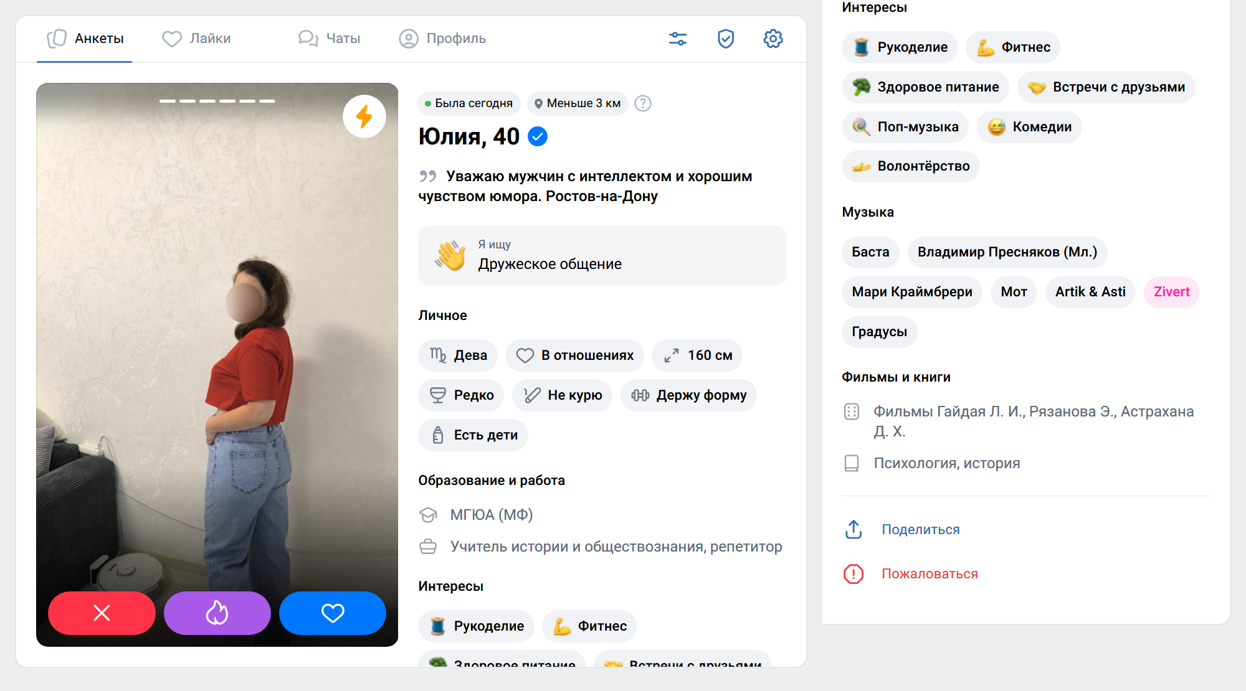Viewport: 1246px width, 691px height.
Task: Send super like with purple flame button
Action: click(217, 613)
